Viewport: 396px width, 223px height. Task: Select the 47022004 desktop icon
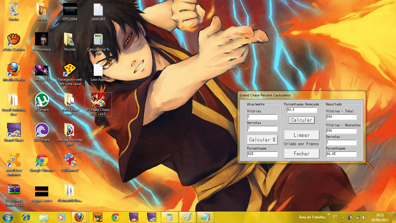coord(70,12)
